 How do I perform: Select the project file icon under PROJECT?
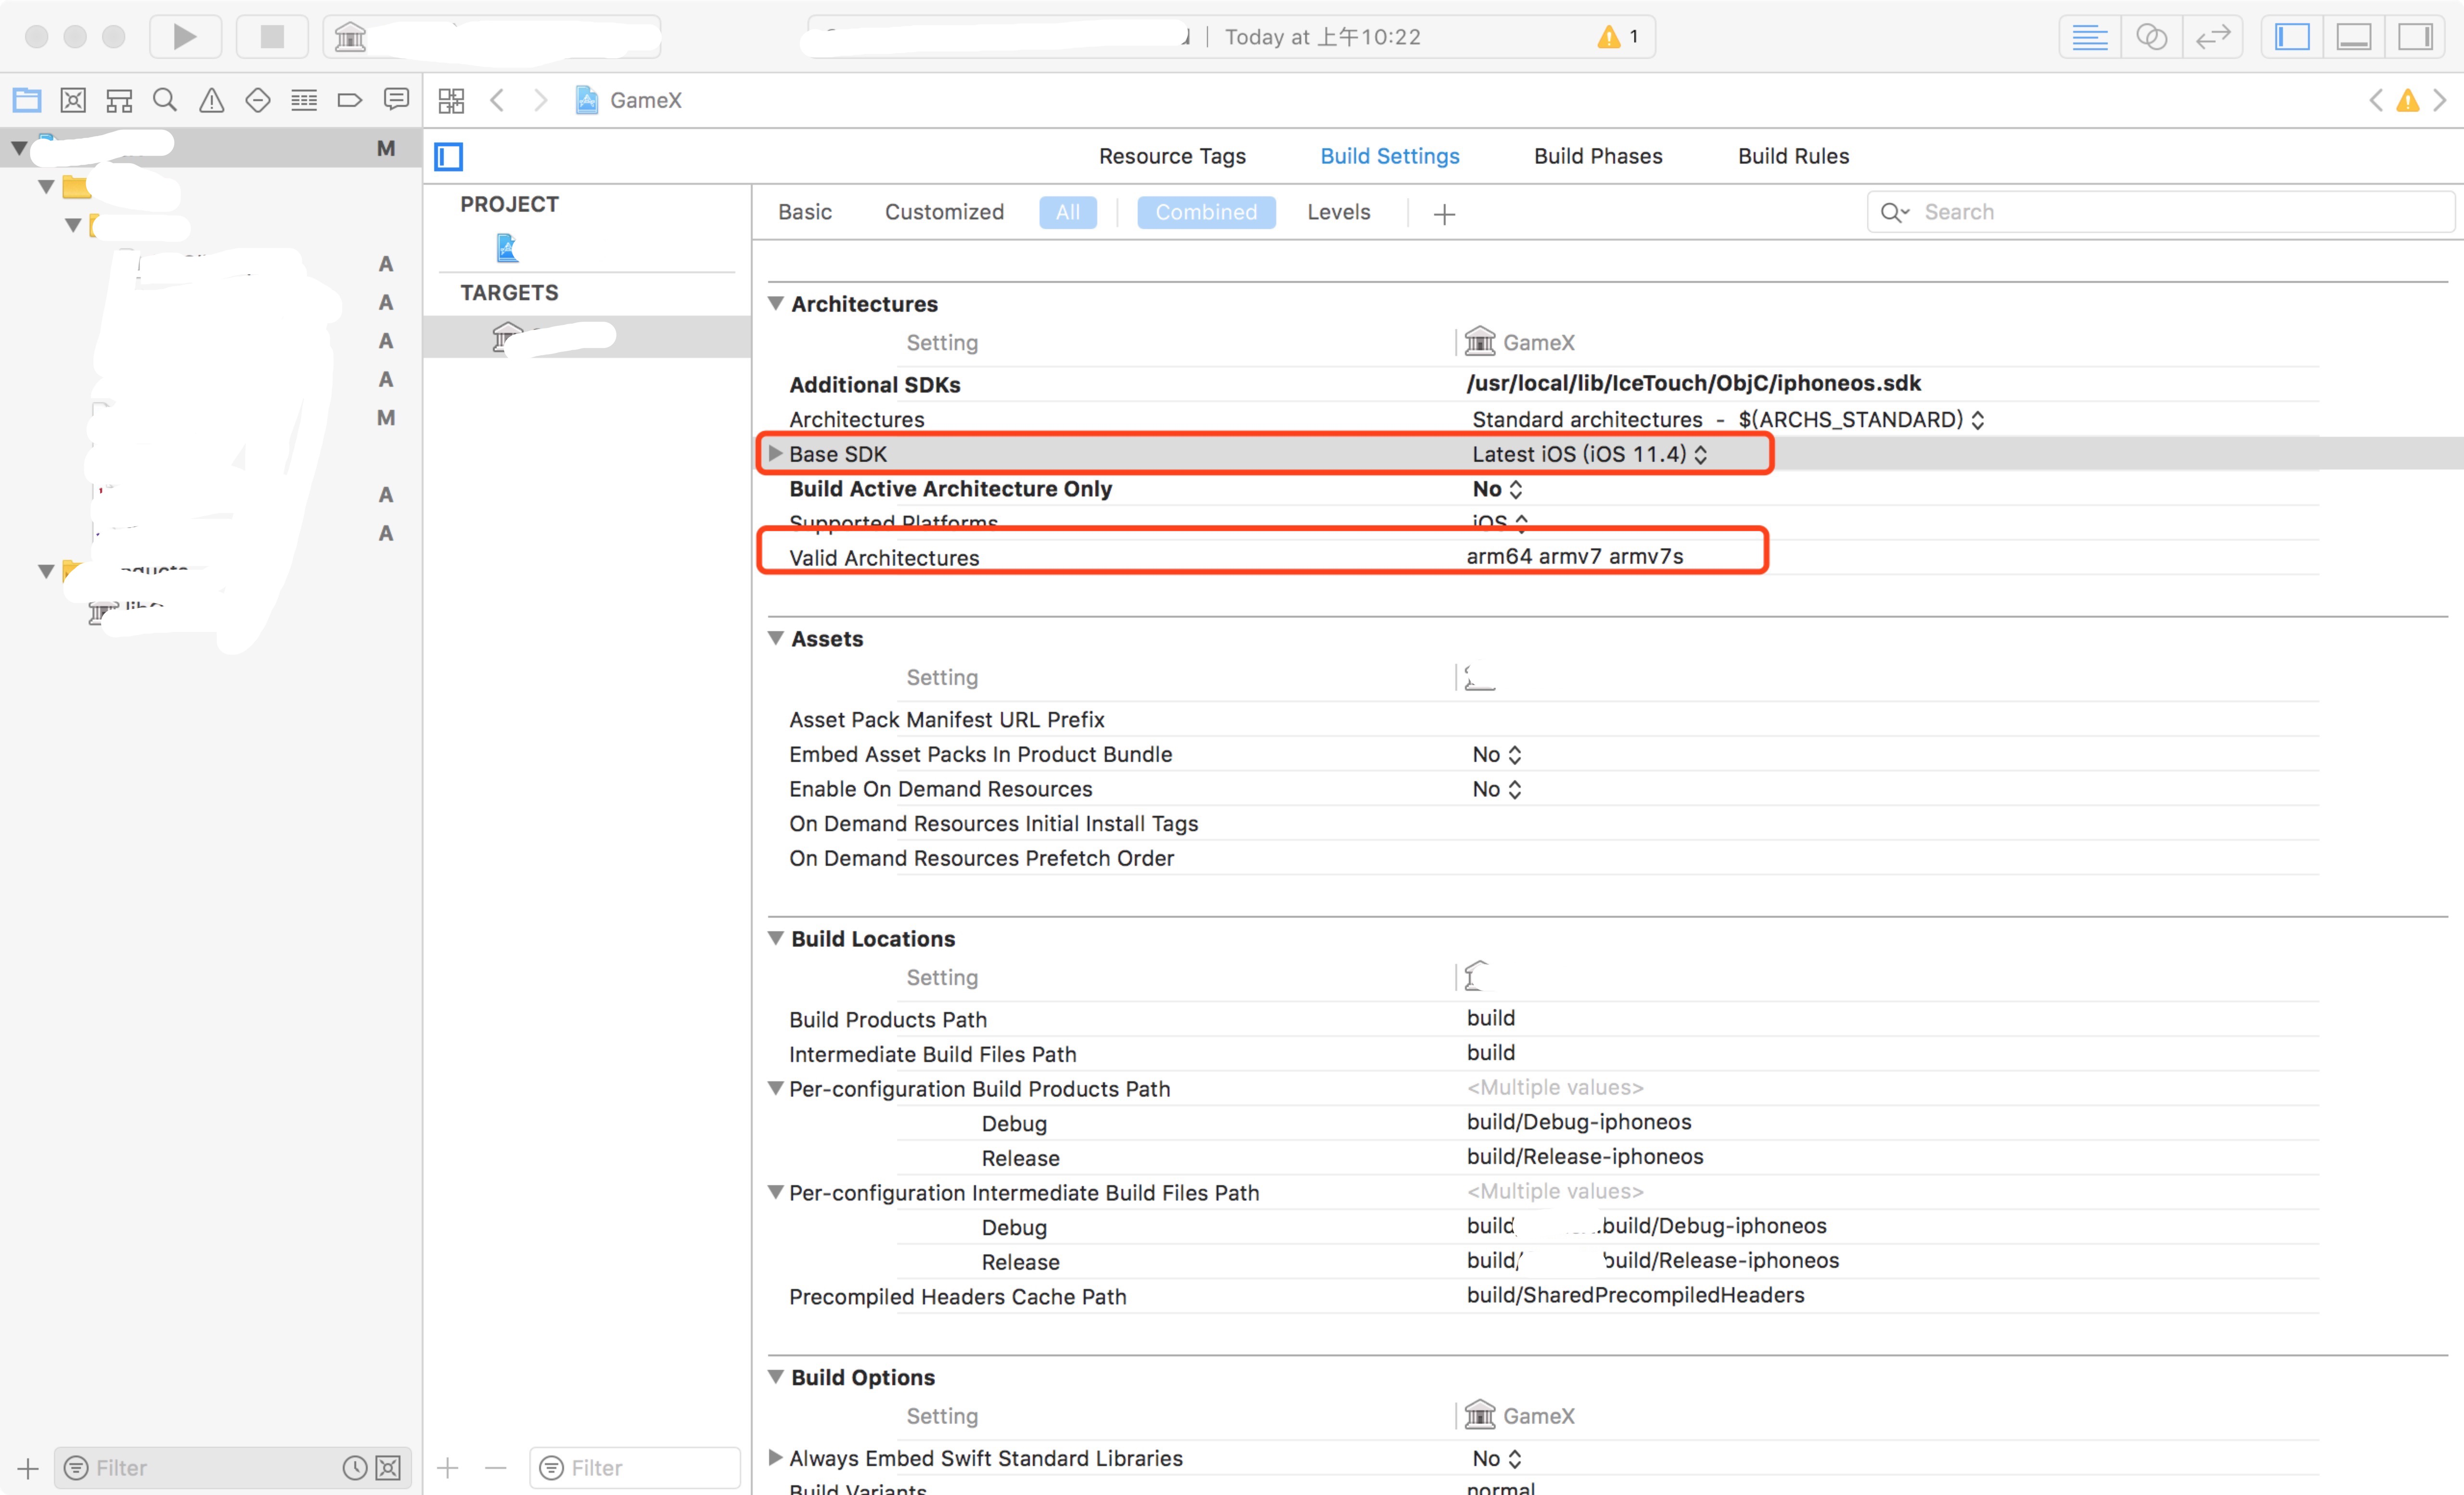tap(508, 247)
